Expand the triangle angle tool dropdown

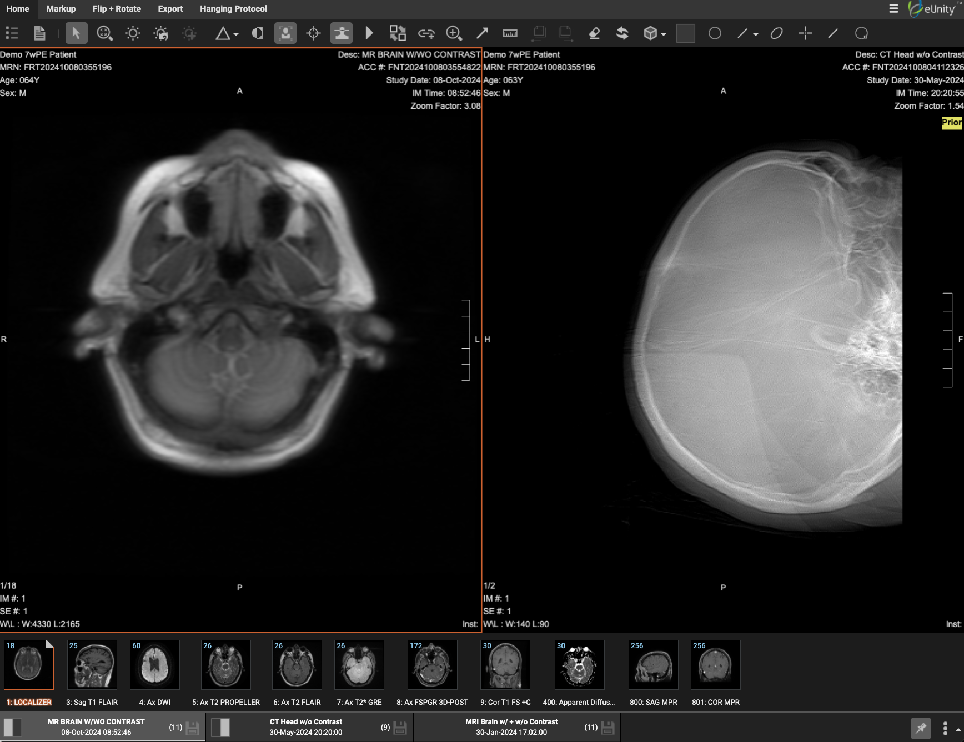(237, 34)
